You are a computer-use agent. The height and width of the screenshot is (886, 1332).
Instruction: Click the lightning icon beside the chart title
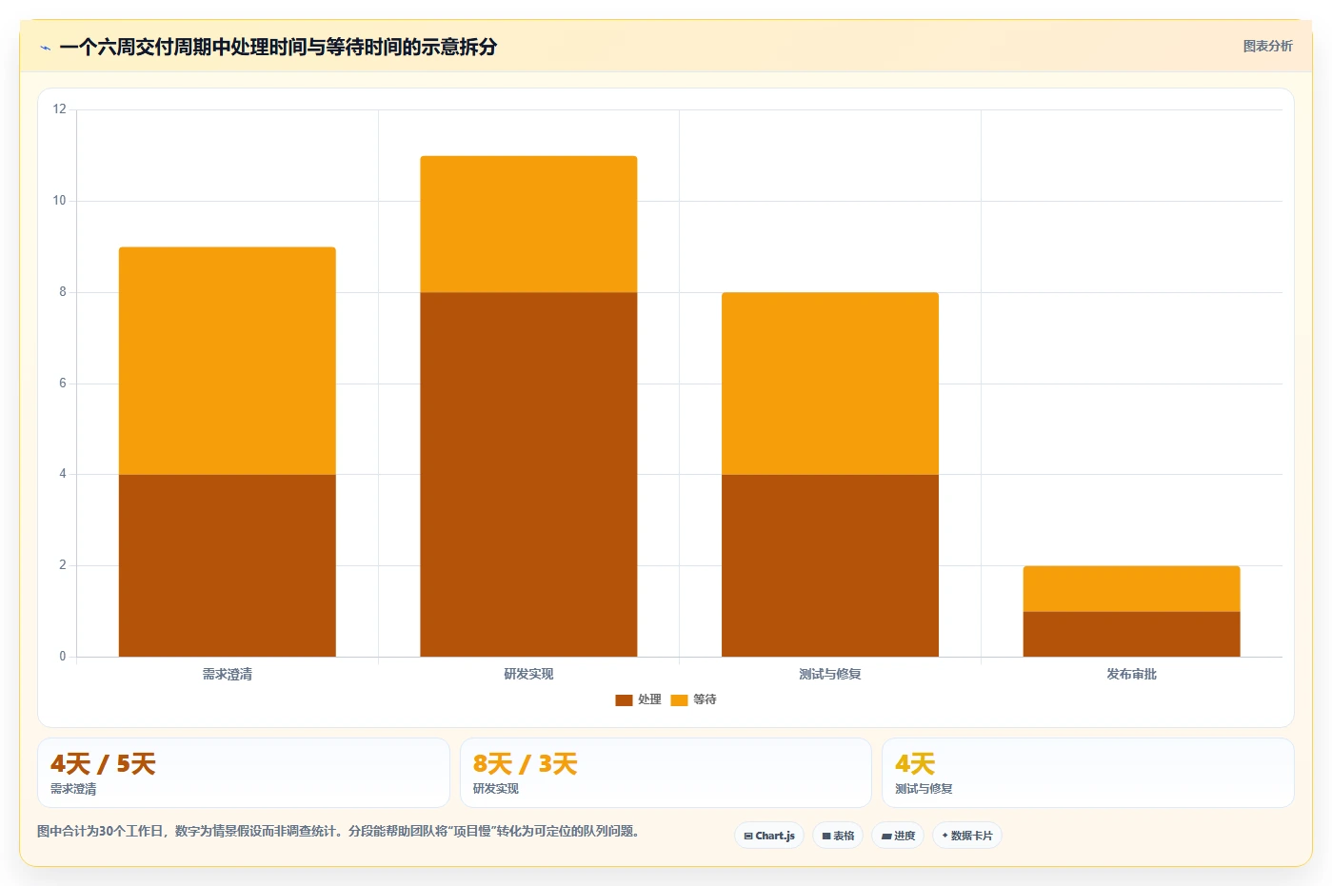45,48
